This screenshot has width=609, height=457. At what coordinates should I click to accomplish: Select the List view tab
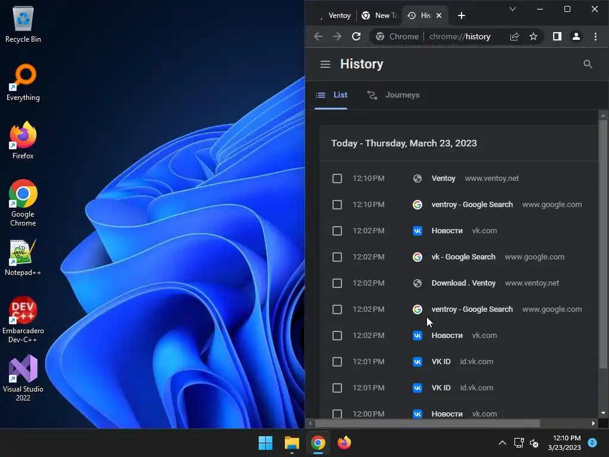331,95
